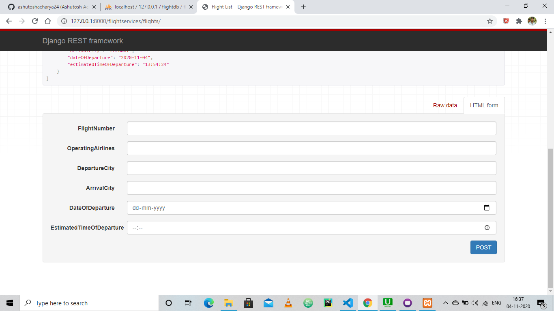Open the Extensions puzzle icon
The width and height of the screenshot is (554, 311).
pos(519,21)
